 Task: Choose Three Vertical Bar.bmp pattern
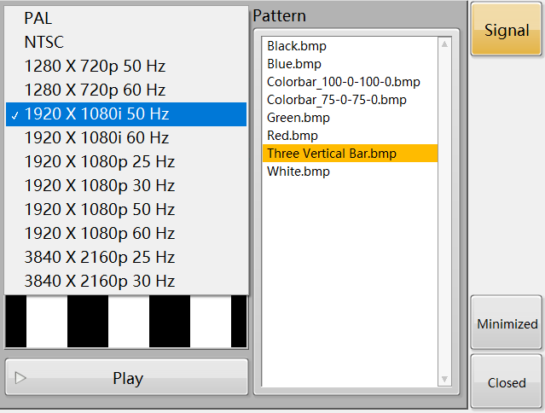click(331, 154)
